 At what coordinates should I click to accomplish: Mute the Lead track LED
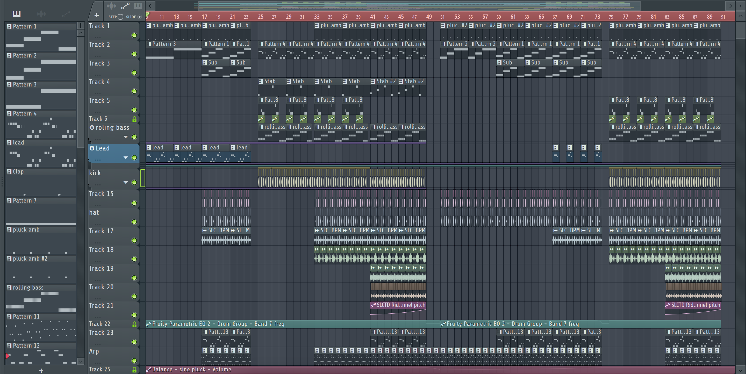click(134, 157)
